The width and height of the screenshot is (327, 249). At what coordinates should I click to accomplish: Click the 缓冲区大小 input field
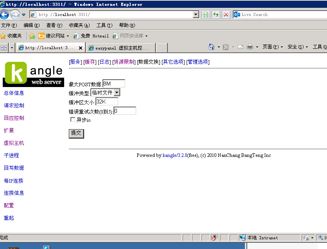point(107,101)
